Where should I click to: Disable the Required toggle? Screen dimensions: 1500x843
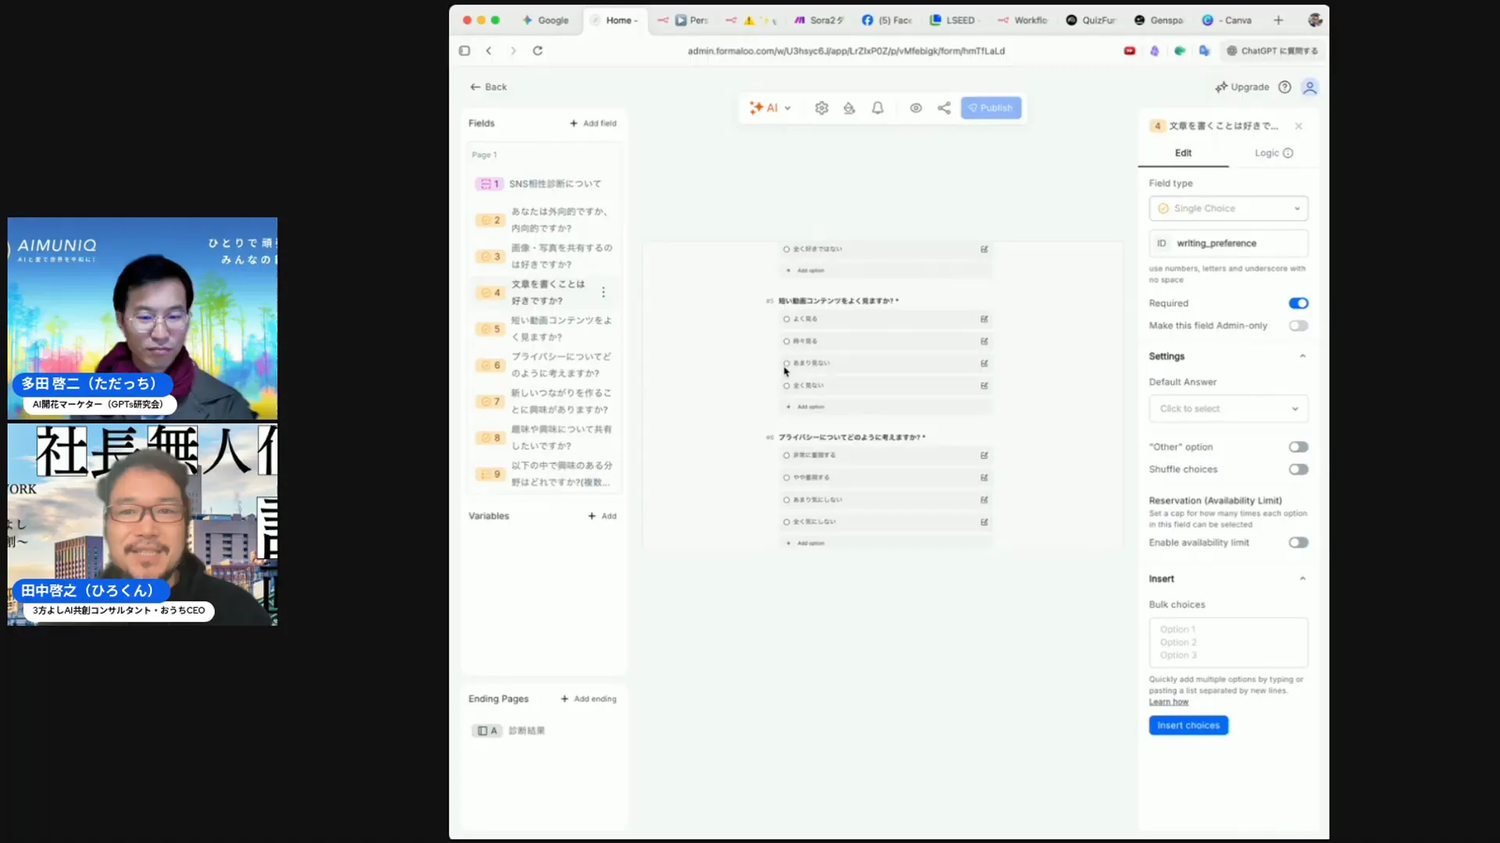click(1298, 304)
